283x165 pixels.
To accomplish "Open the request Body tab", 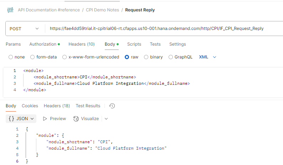I will 112,44.
